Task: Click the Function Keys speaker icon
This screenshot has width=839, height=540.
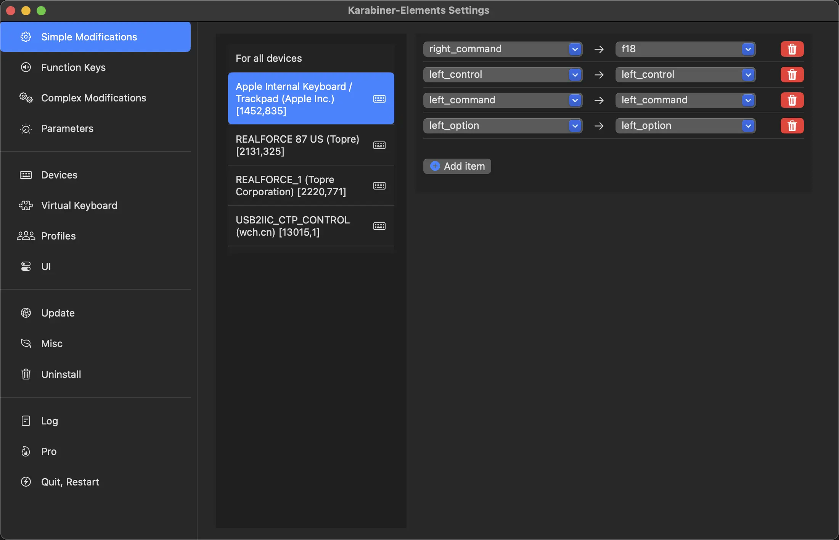Action: [x=26, y=67]
